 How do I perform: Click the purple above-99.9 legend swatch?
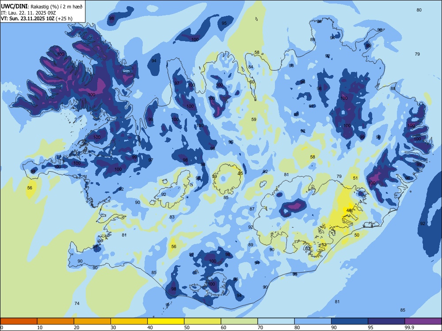pos(423,321)
